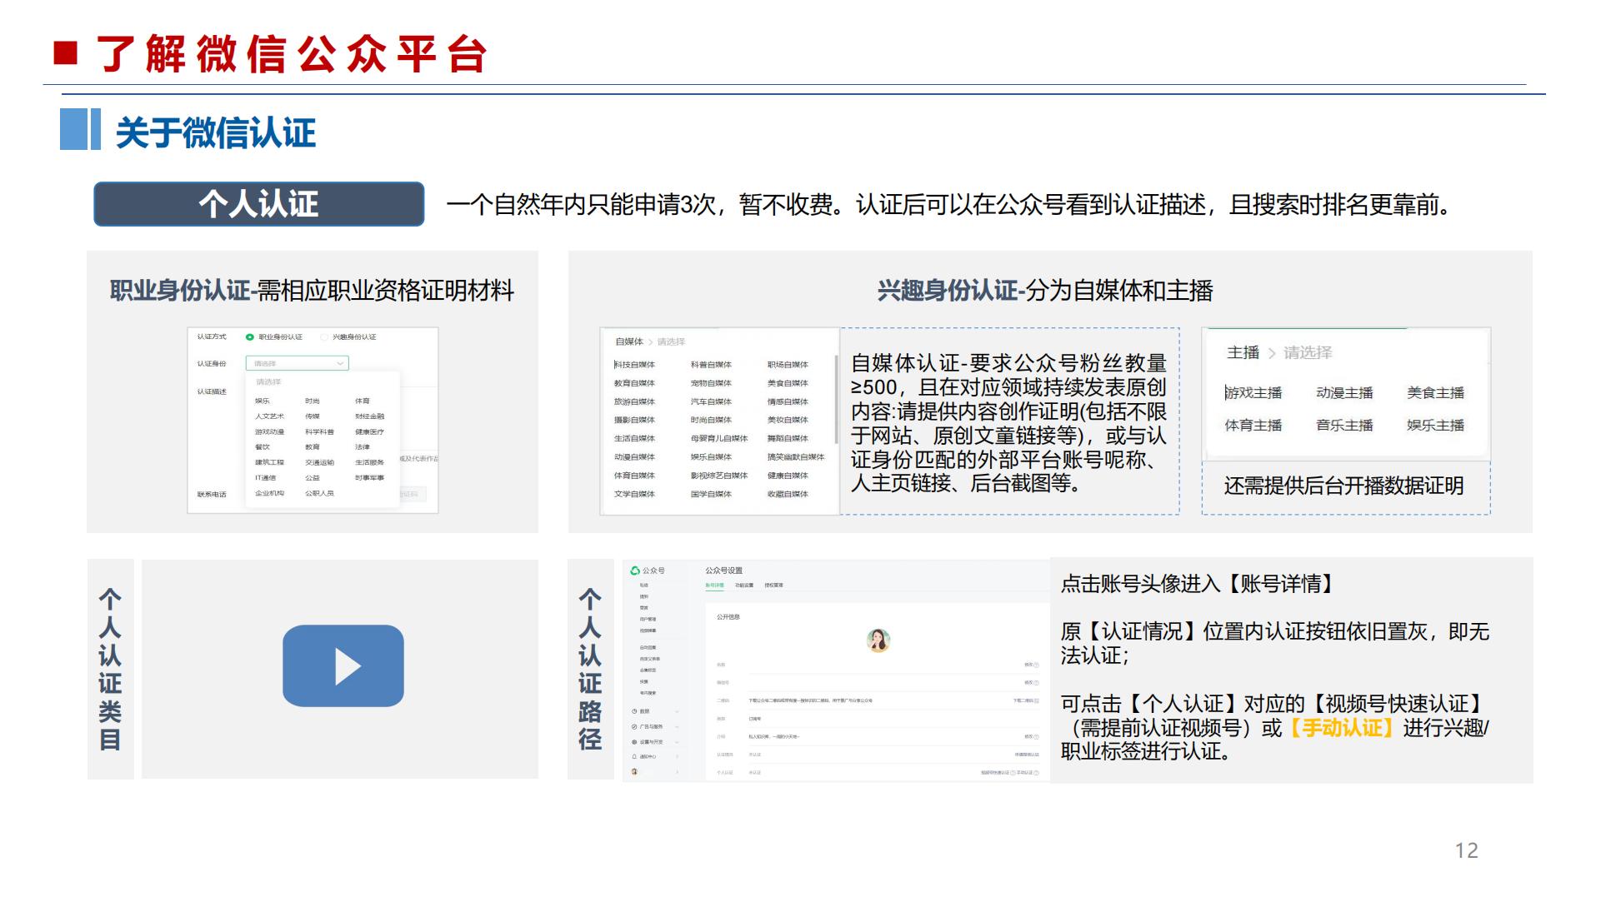
Task: Select 搞笑幽默自媒体 in the list
Action: pos(796,457)
